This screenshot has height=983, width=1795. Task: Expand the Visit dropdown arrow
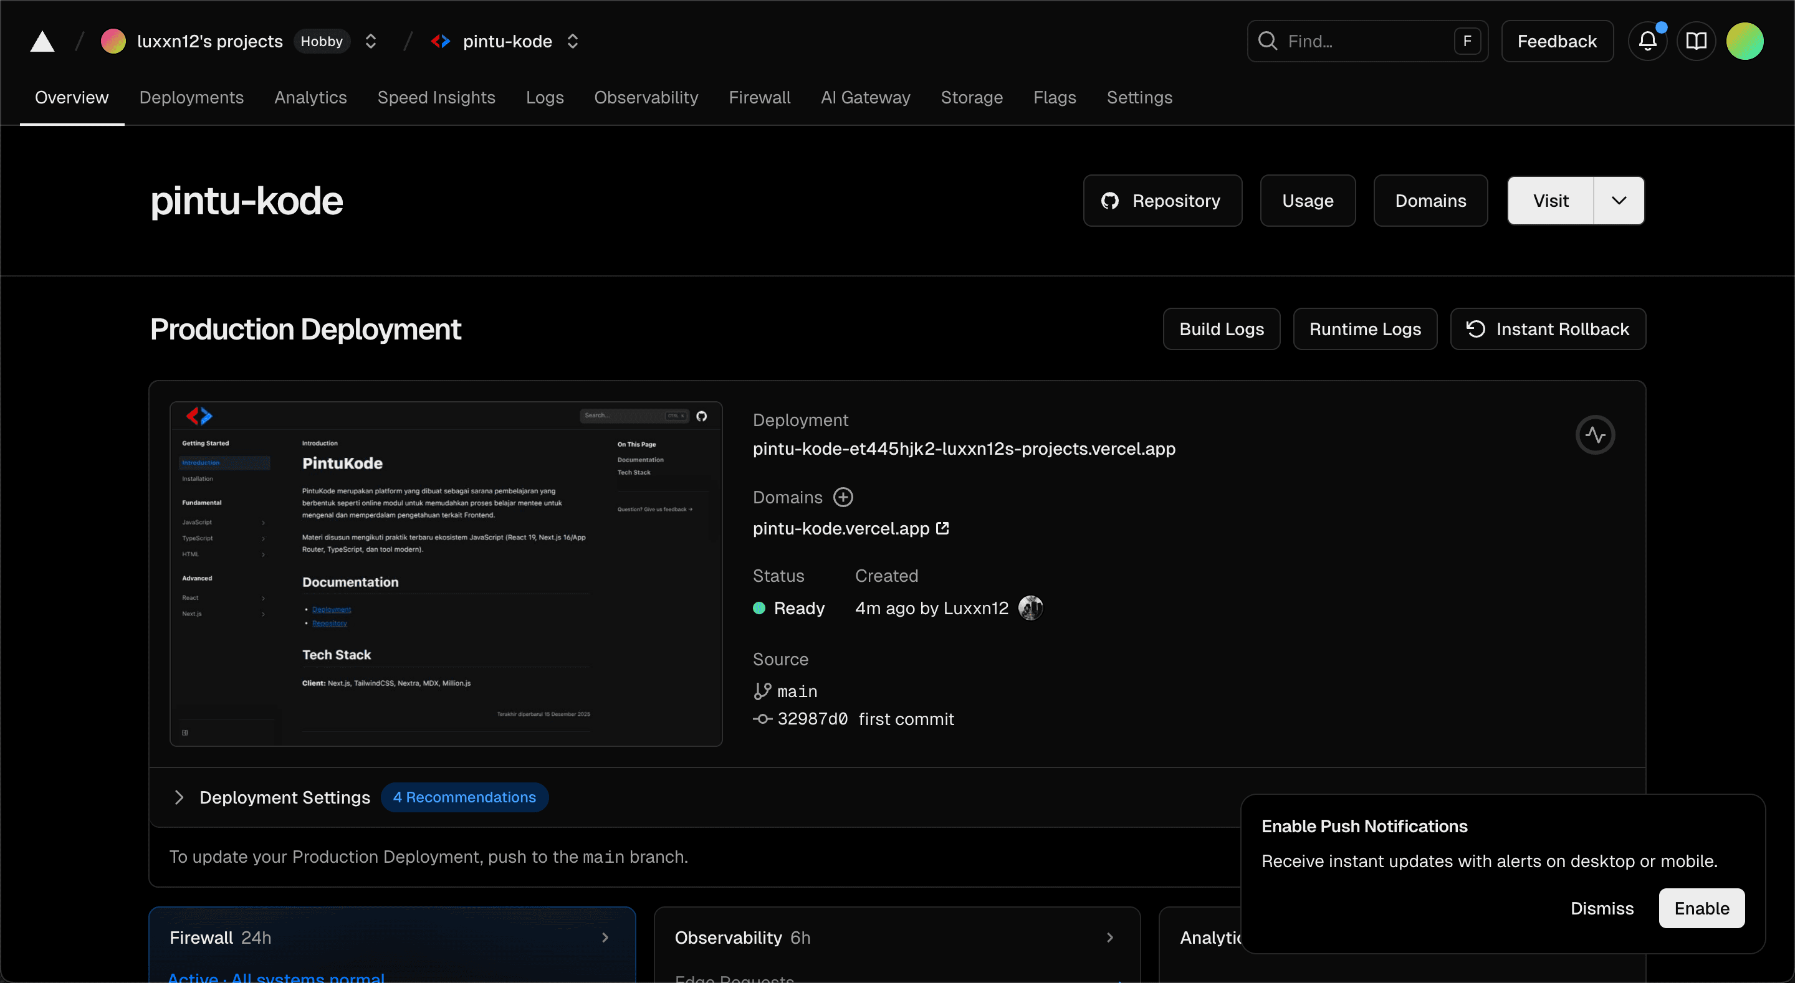(1619, 201)
